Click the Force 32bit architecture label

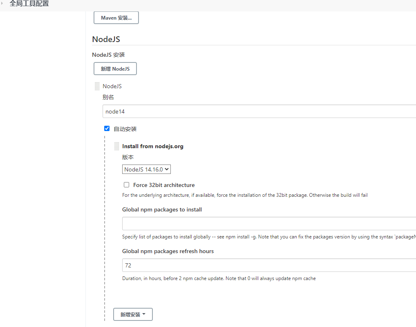pos(164,185)
